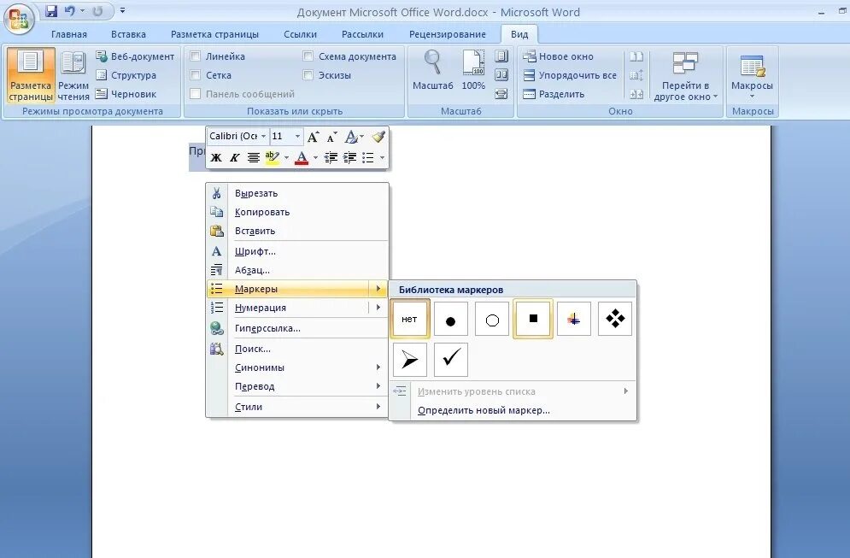Open the Вставка ribbon tab
This screenshot has width=850, height=558.
128,34
